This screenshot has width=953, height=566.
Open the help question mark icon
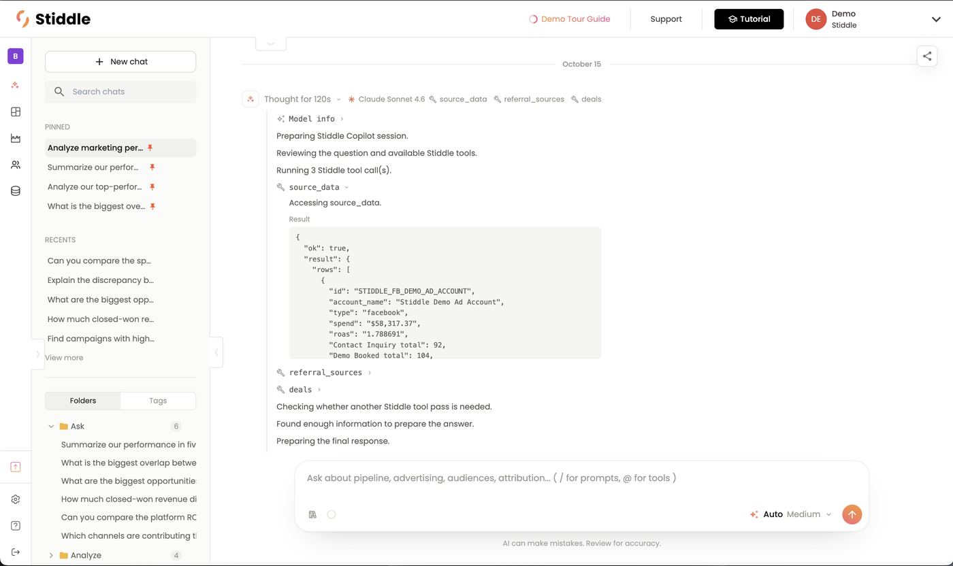point(16,526)
